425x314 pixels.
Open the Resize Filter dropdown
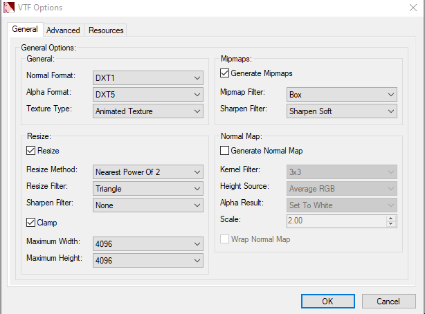coord(148,187)
